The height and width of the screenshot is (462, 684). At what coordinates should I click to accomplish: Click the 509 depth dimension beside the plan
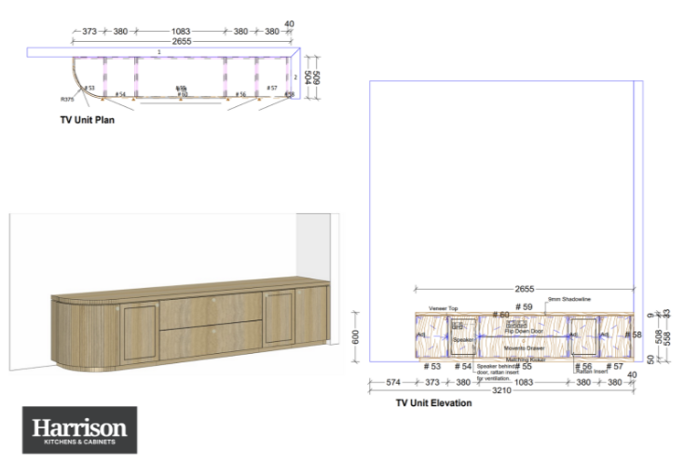click(x=317, y=78)
